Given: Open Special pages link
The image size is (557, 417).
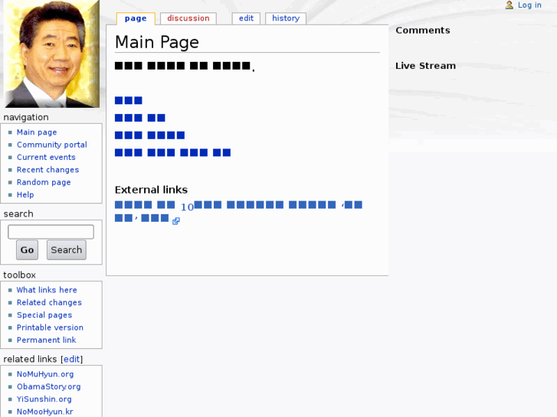Looking at the screenshot, I should point(44,315).
